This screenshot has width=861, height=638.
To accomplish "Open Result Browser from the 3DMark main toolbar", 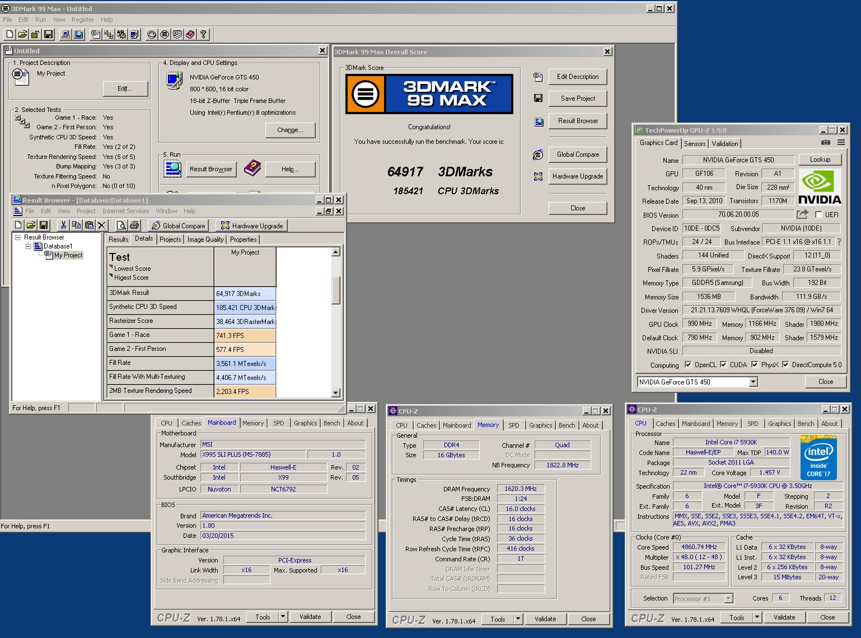I will pyautogui.click(x=79, y=35).
